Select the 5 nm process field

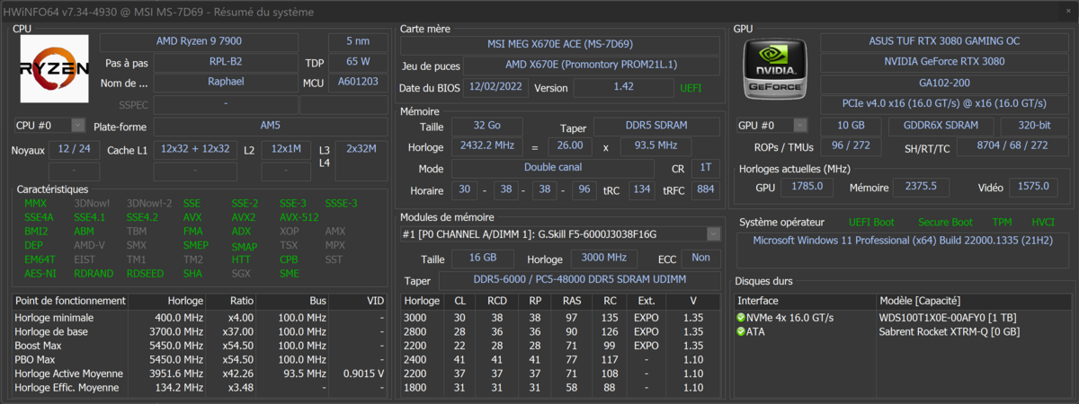pos(358,42)
